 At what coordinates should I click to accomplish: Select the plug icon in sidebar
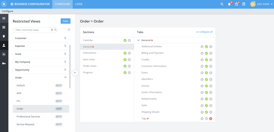(4, 36)
